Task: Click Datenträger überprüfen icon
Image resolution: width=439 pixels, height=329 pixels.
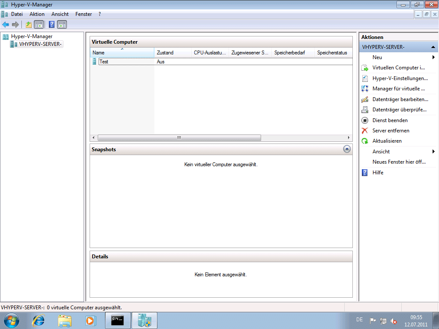Action: 365,110
